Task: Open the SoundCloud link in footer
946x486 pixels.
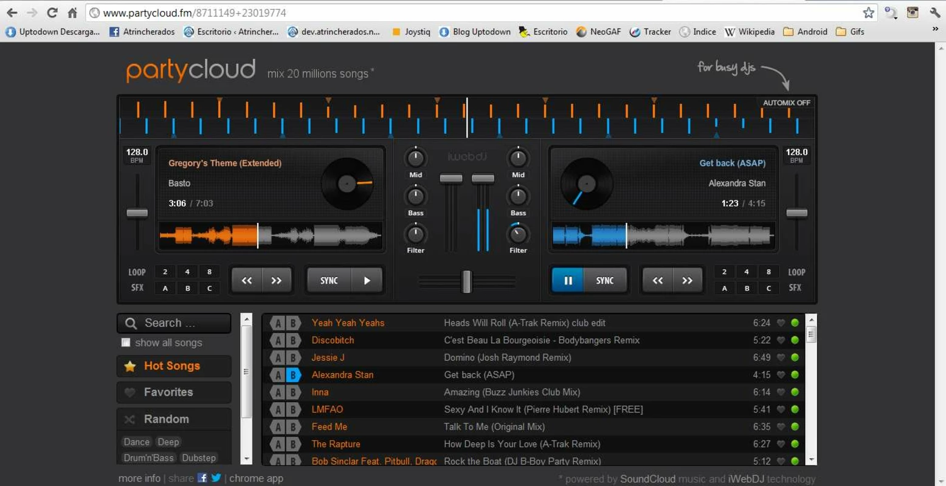Action: pyautogui.click(x=647, y=479)
